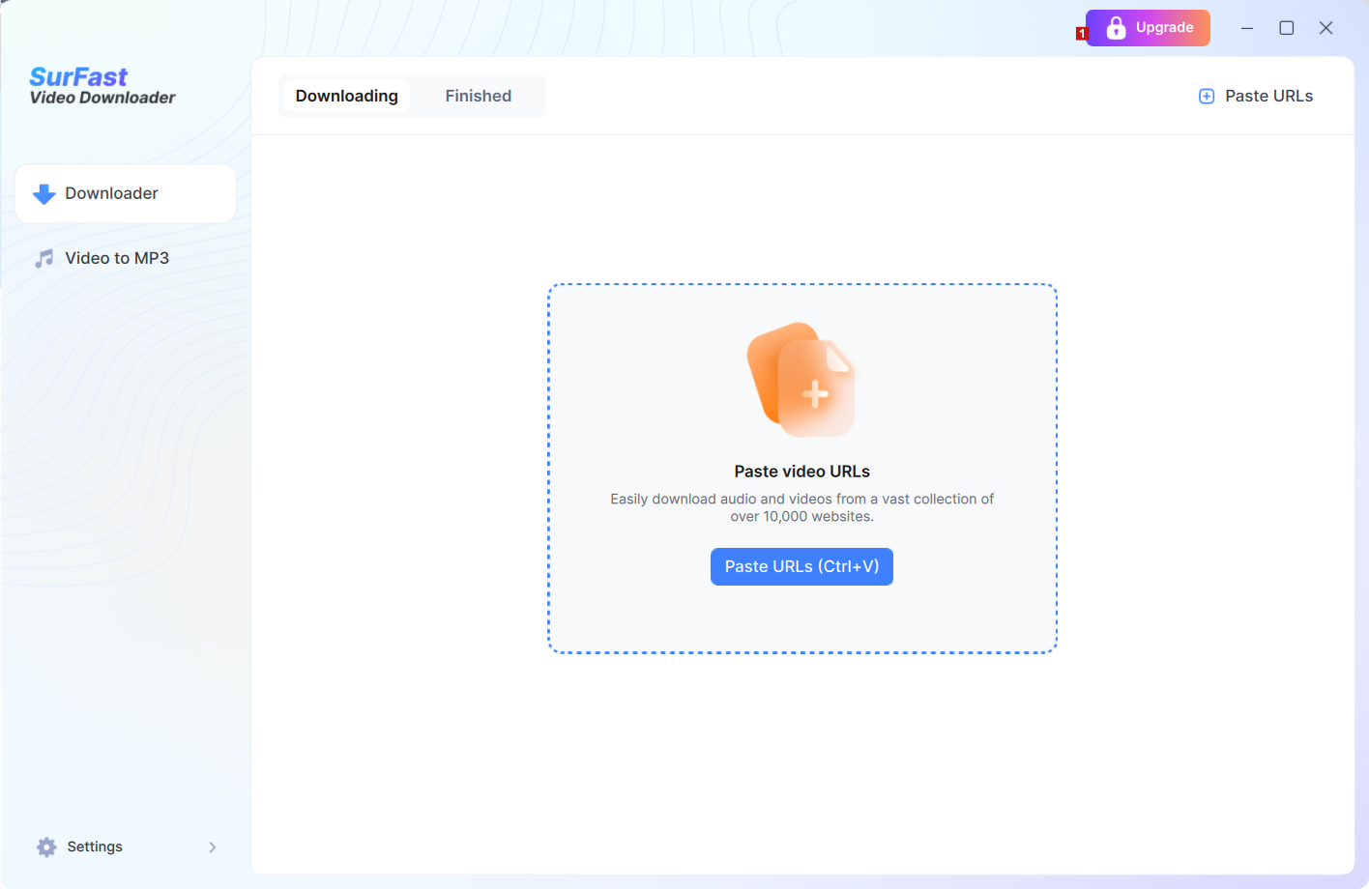The width and height of the screenshot is (1369, 889).
Task: Switch to the Downloading tab
Action: (x=346, y=96)
